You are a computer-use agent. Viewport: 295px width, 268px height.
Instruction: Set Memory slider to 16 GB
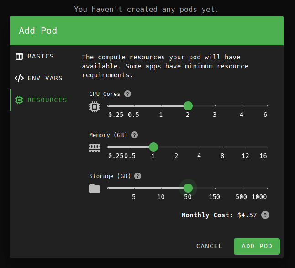[268, 147]
